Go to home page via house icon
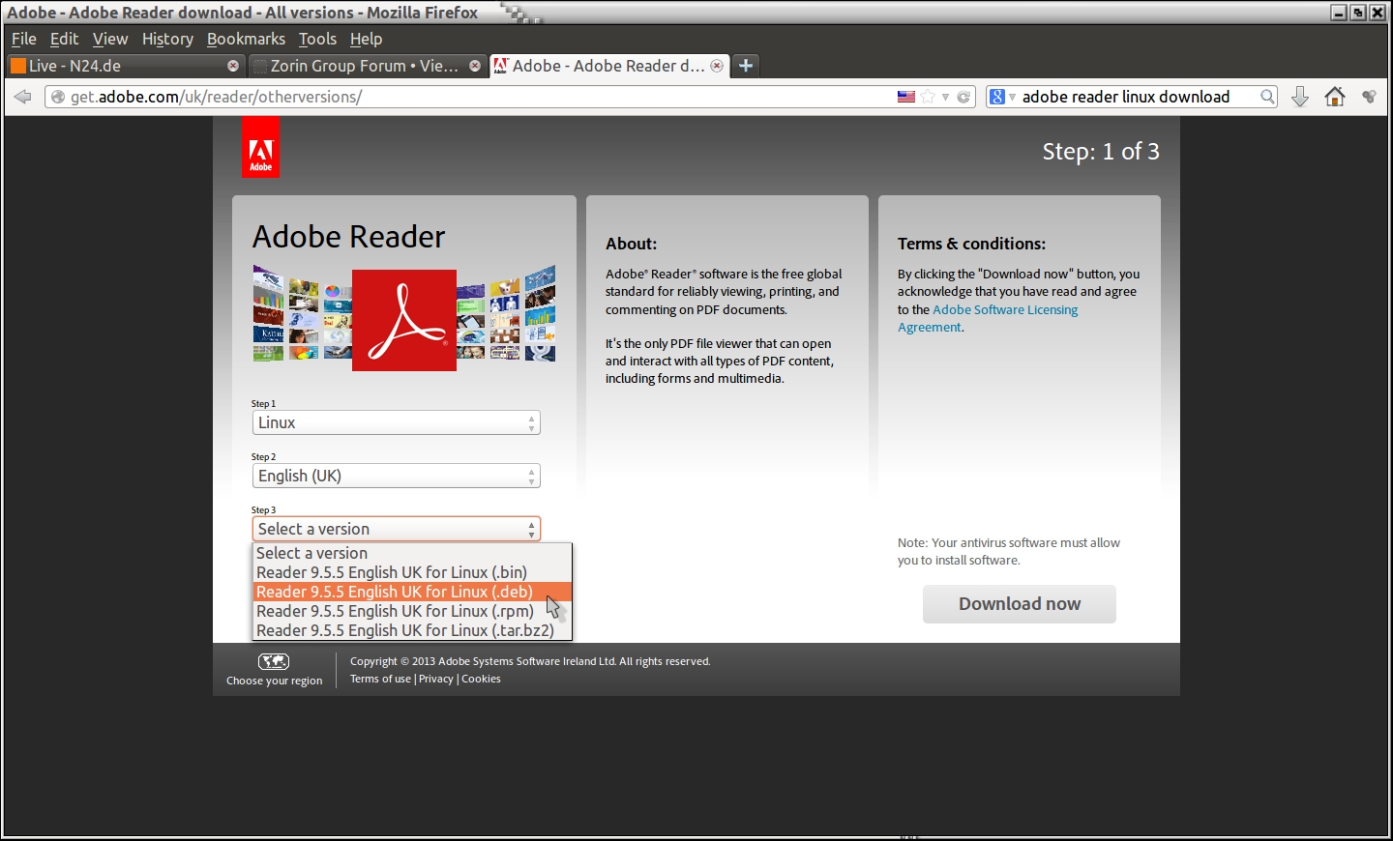This screenshot has height=841, width=1393. pyautogui.click(x=1335, y=97)
